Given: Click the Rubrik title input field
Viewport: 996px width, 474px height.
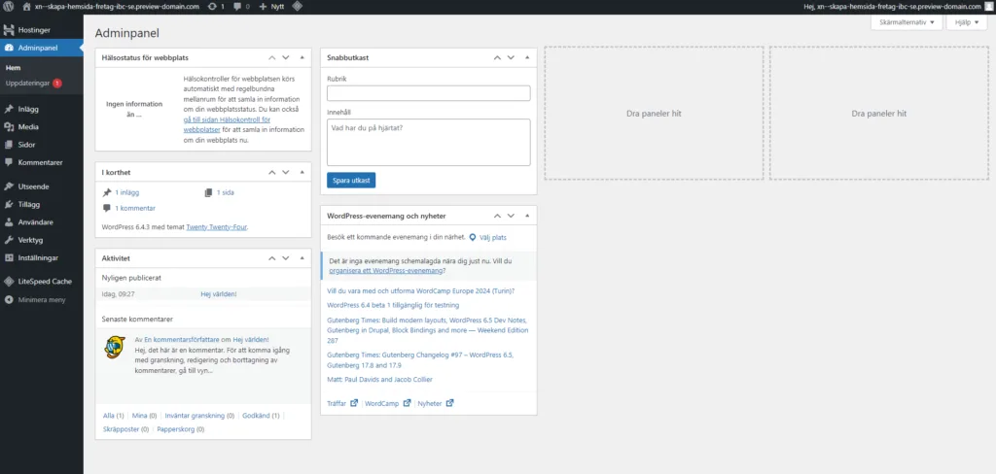Looking at the screenshot, I should coord(429,93).
